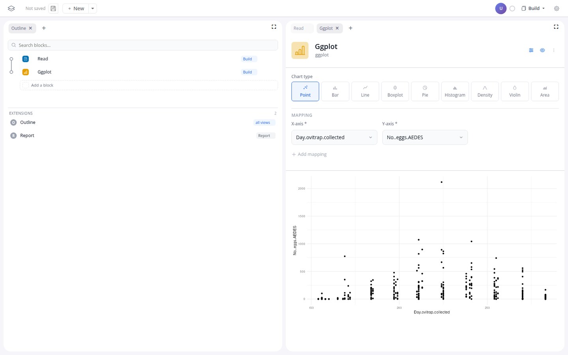The image size is (568, 355).
Task: Select Boxplot chart type
Action: click(x=395, y=91)
